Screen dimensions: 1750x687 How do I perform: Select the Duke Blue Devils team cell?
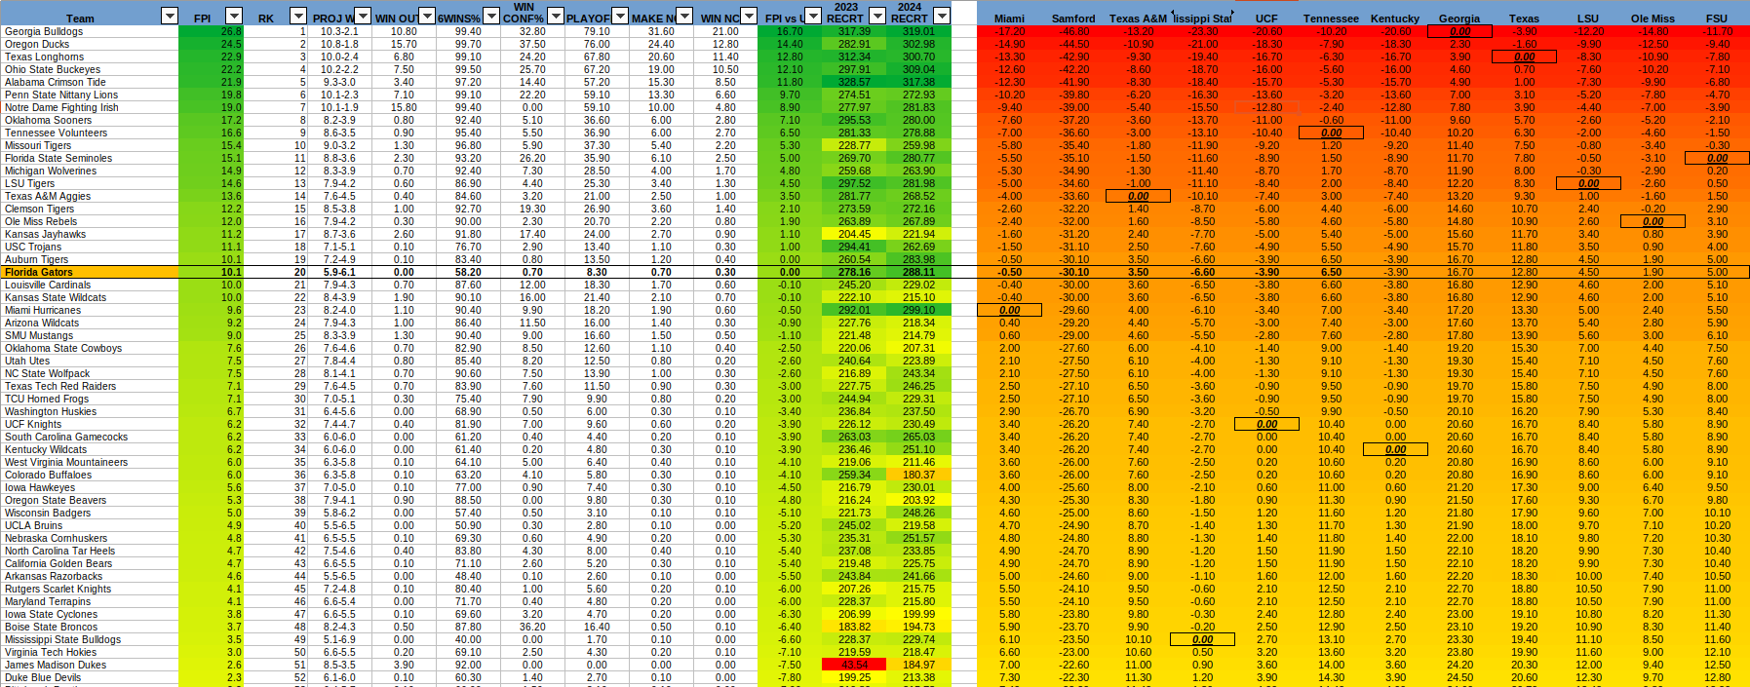(x=90, y=677)
